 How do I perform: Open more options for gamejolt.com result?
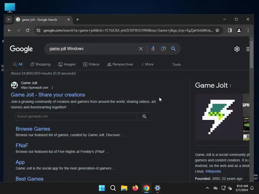coord(52,88)
